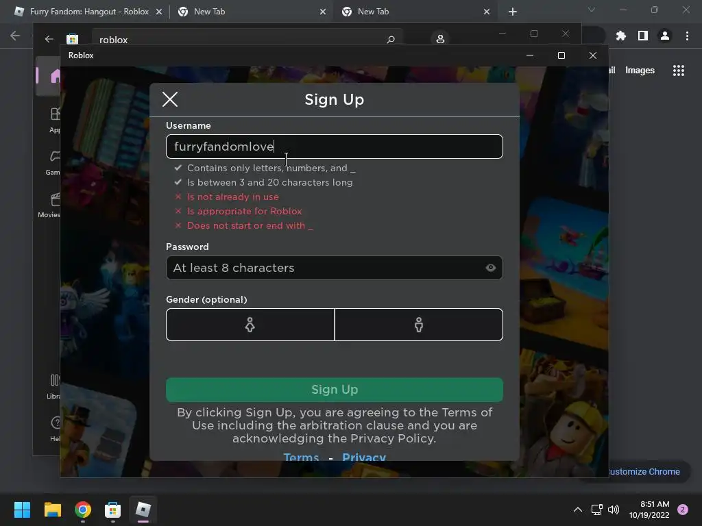The width and height of the screenshot is (702, 526).
Task: Close the second Chrome tab
Action: [x=323, y=12]
